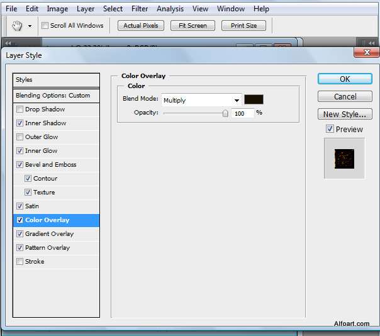Click the layer style preview thumbnail
Image resolution: width=380 pixels, height=336 pixels.
(344, 159)
